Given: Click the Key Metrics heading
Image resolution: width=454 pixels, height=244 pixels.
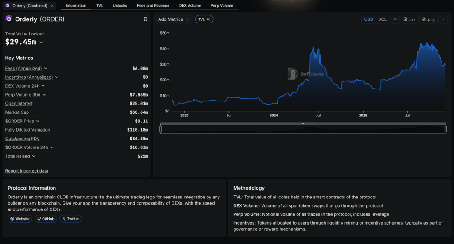Looking at the screenshot, I should click(x=19, y=58).
